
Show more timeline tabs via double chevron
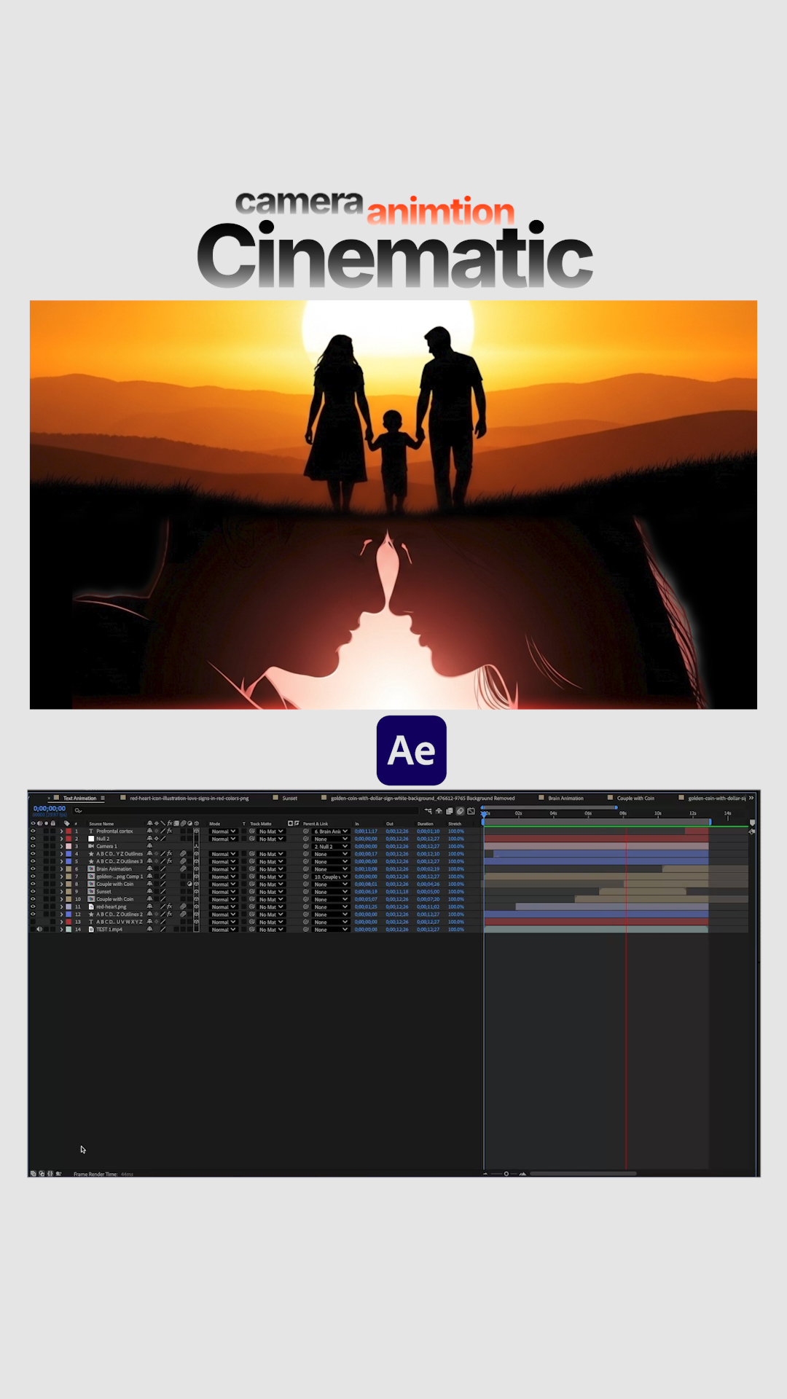click(x=751, y=798)
